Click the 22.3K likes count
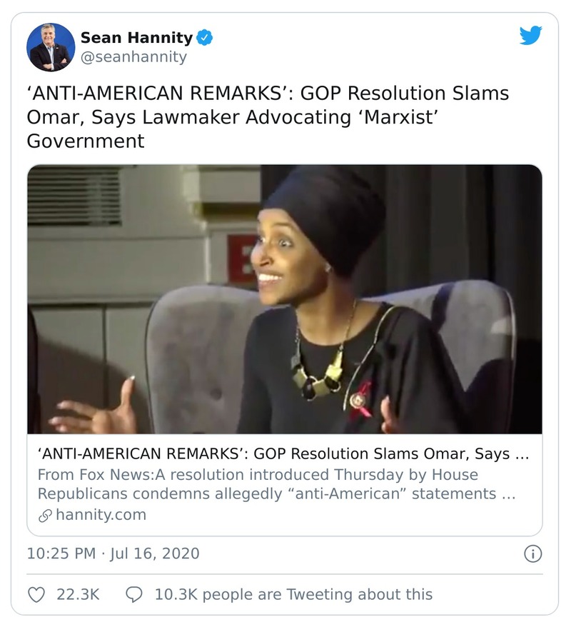 click(x=77, y=593)
